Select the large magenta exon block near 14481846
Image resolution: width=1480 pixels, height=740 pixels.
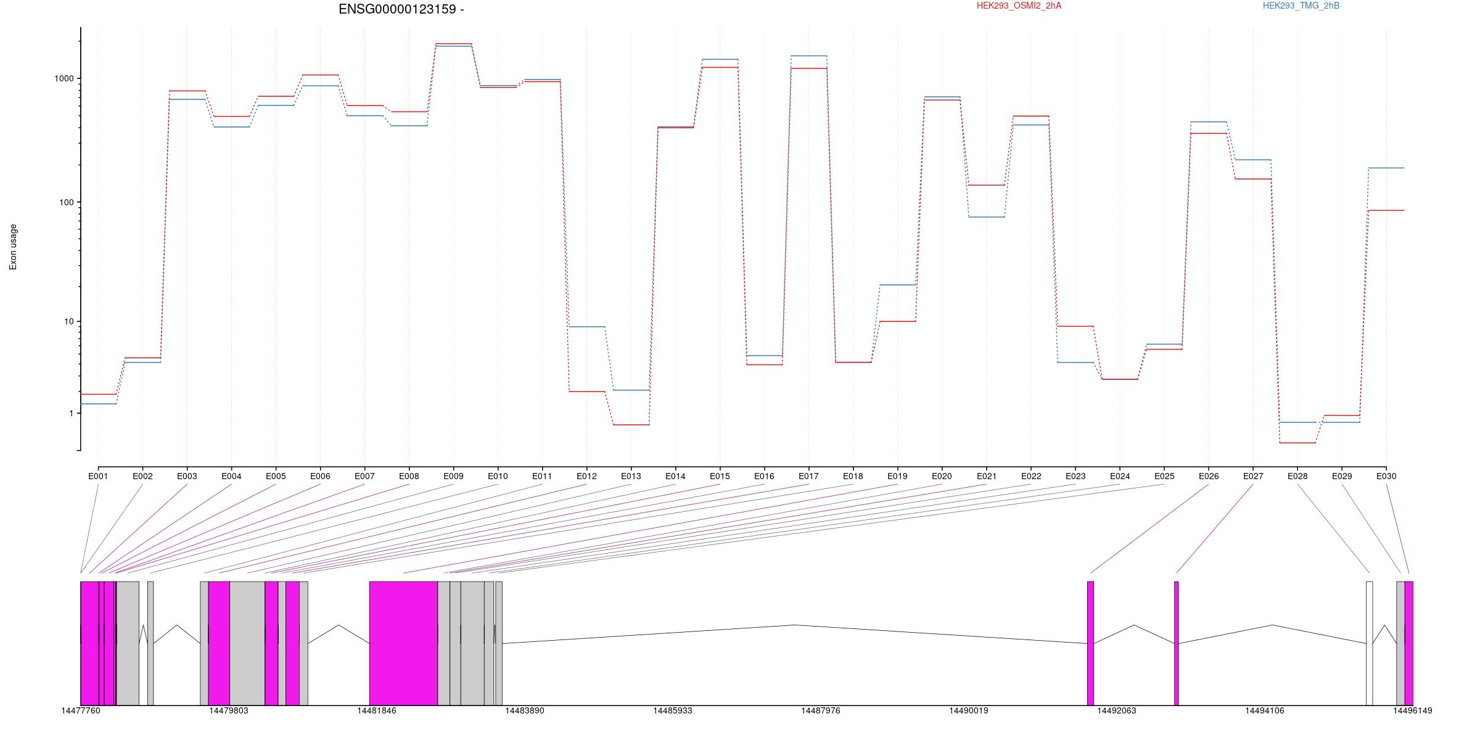pos(403,643)
